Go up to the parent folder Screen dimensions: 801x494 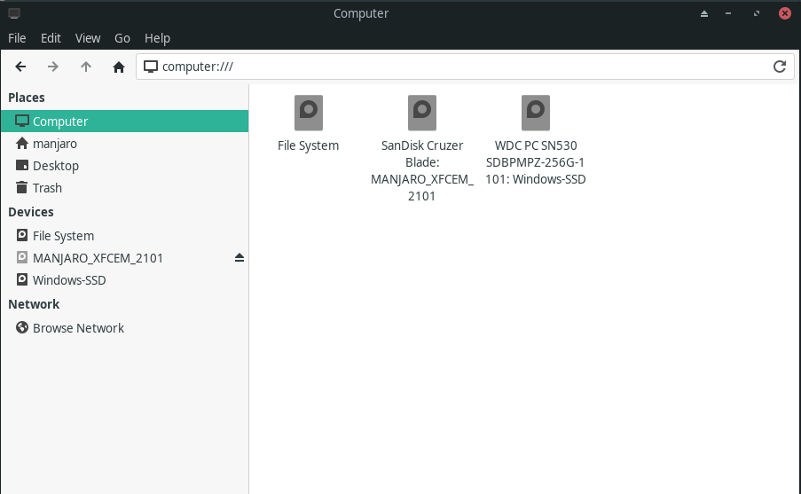coord(86,67)
